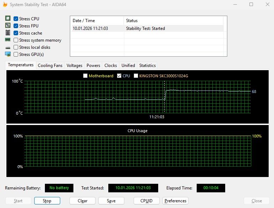Uncheck the Stress FPU checkbox

pyautogui.click(x=16, y=26)
